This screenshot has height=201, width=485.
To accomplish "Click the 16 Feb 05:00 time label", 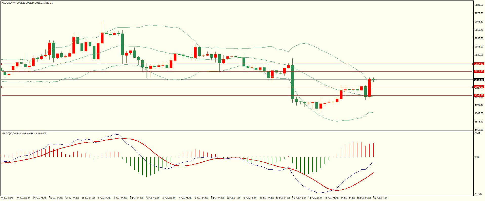I will point(364,198).
